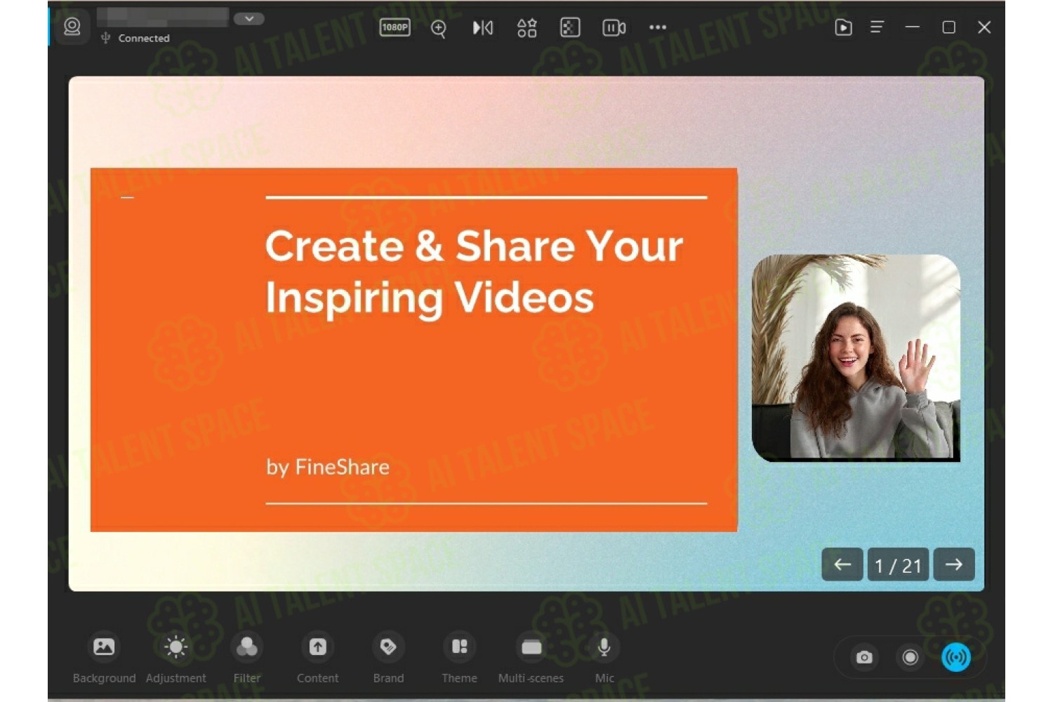Open the hamburger menu icon at top right
The height and width of the screenshot is (702, 1053).
click(x=877, y=27)
